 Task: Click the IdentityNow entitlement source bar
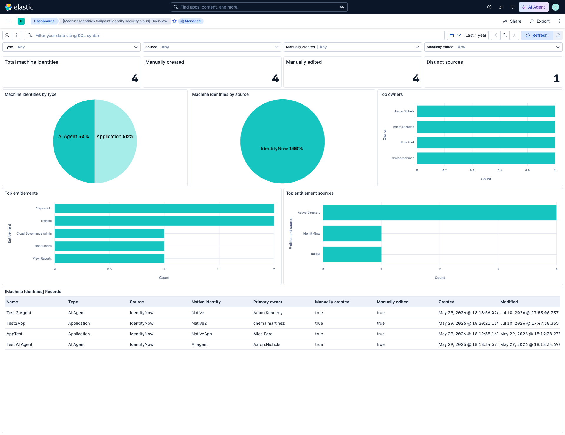pyautogui.click(x=352, y=233)
